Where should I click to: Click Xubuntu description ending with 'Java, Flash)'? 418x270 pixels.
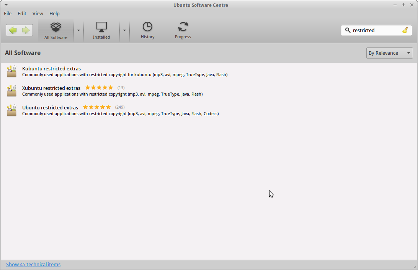pyautogui.click(x=113, y=94)
